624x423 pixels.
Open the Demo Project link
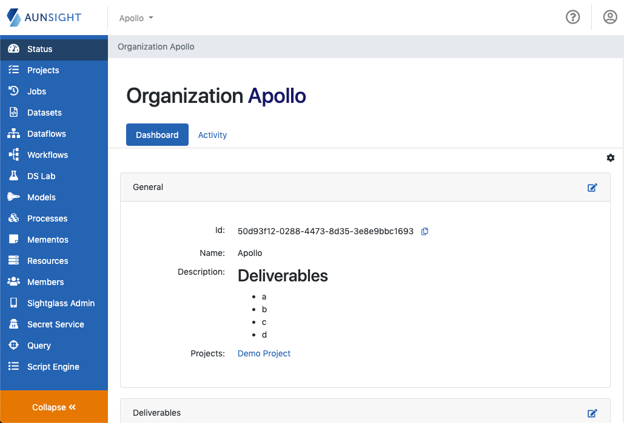264,353
